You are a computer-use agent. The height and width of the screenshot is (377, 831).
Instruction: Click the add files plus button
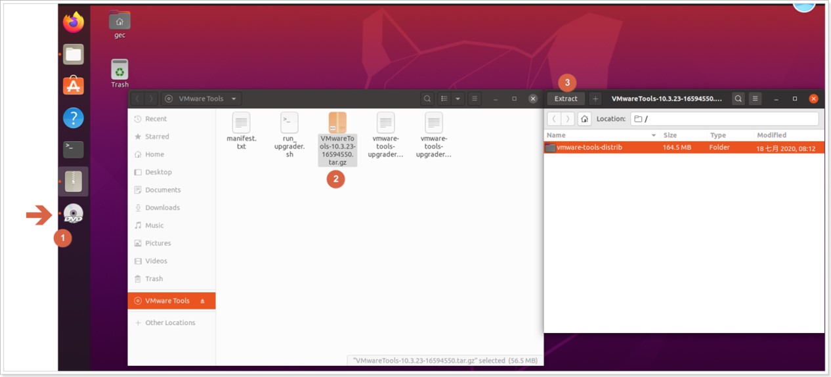(595, 99)
